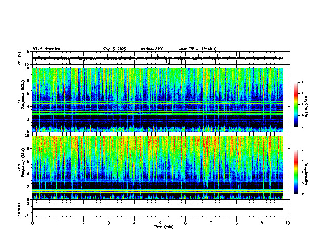This screenshot has width=324, height=250.
Task: Click the time axis tick label "8"
Action: (236, 223)
